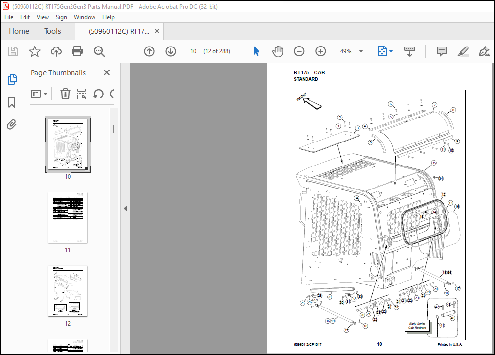The image size is (495, 355).
Task: Open the Window menu
Action: [x=85, y=17]
